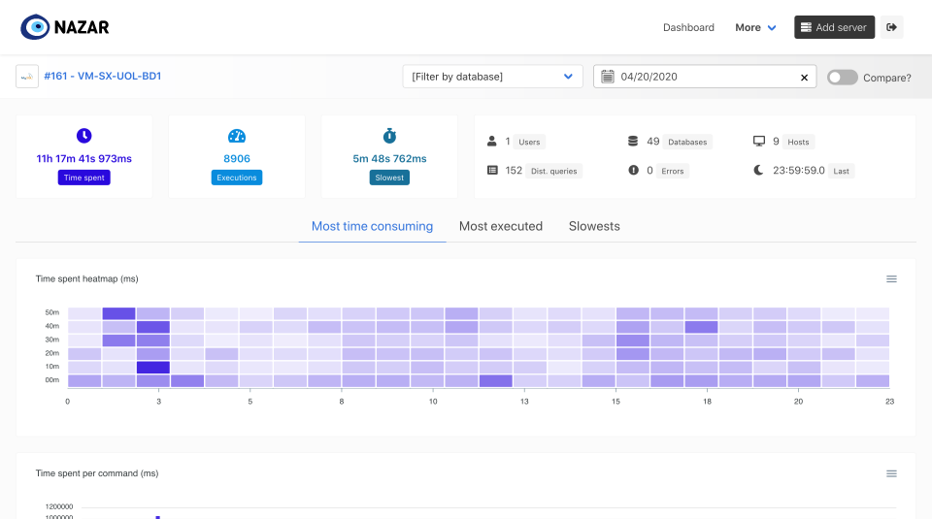
Task: Click the clock icon above Time spent
Action: pos(83,136)
